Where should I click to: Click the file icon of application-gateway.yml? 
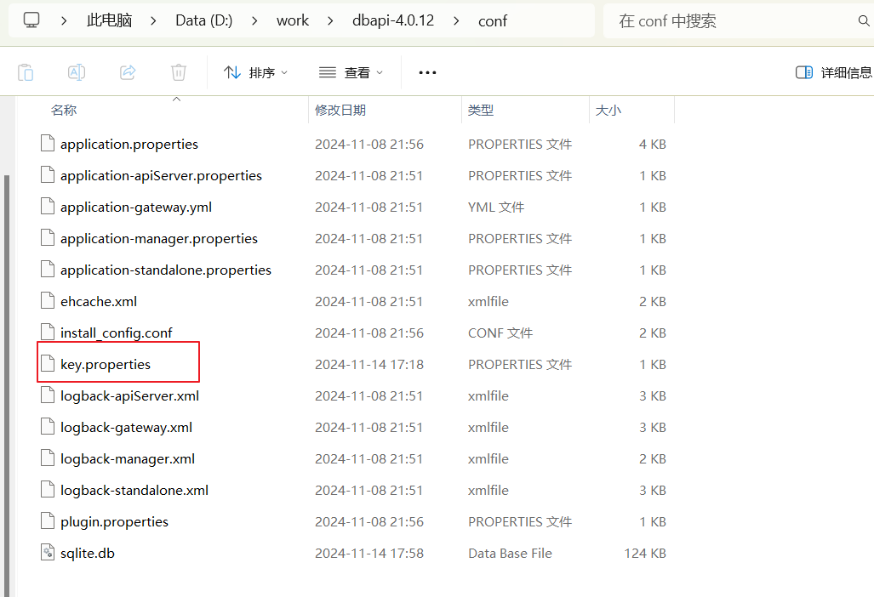tap(48, 207)
